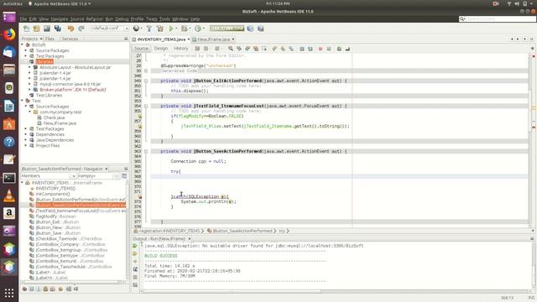
Task: Open the File menu
Action: (23, 18)
